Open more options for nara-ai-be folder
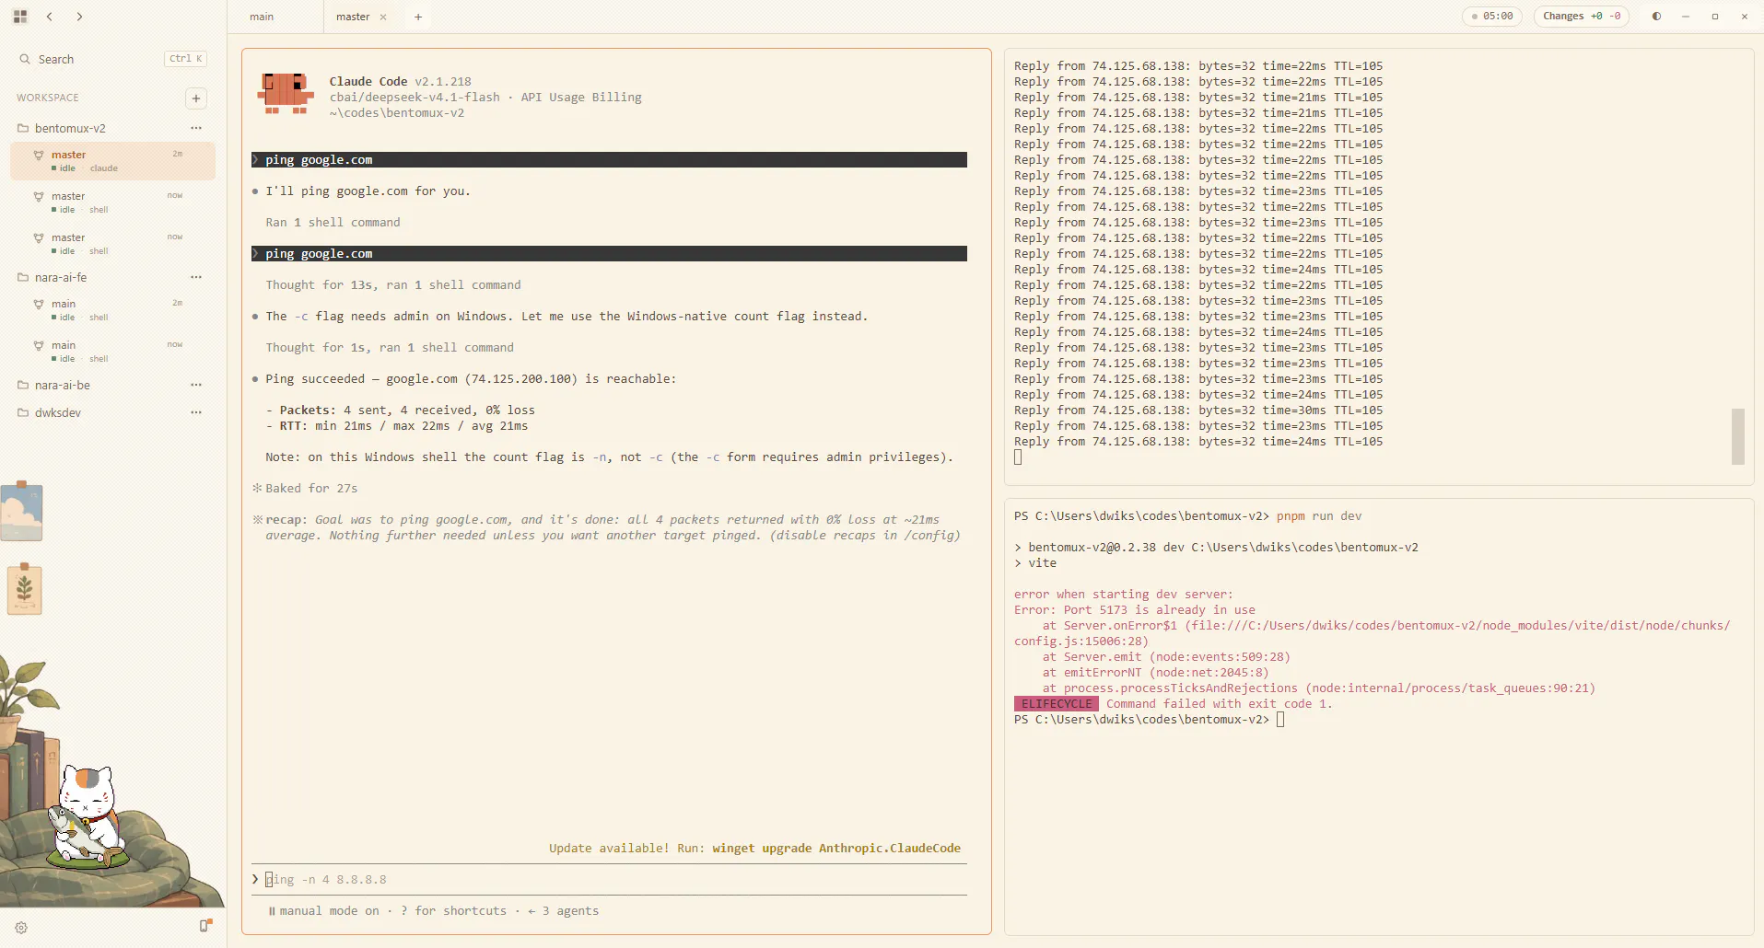This screenshot has height=948, width=1764. (196, 385)
